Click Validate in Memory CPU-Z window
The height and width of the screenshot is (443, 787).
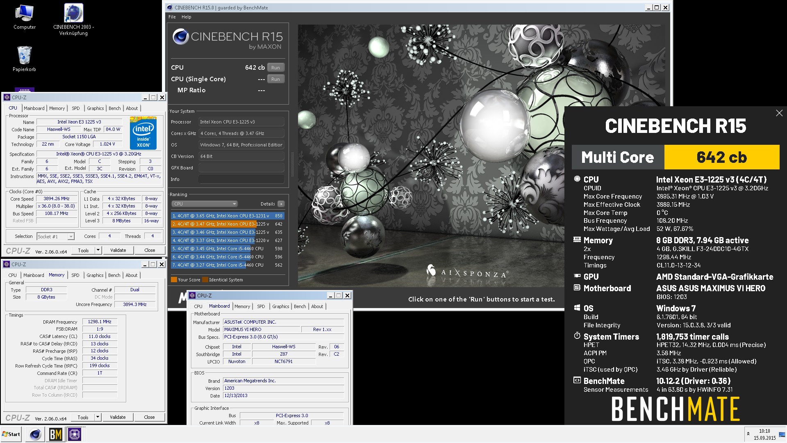coord(118,417)
